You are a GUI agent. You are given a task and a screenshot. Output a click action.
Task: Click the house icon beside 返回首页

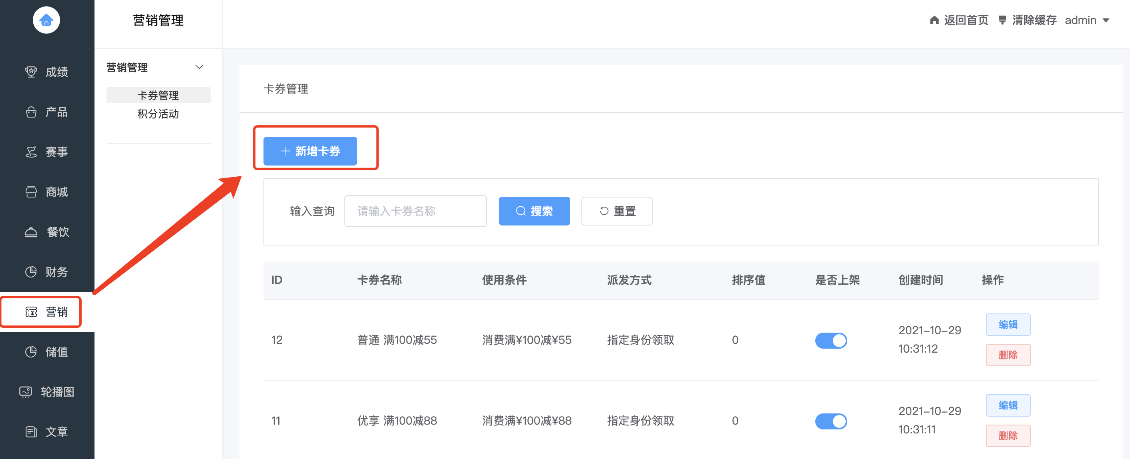pyautogui.click(x=934, y=20)
